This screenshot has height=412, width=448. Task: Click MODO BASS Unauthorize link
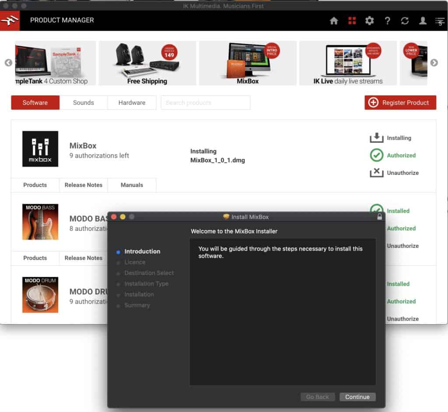coord(403,246)
